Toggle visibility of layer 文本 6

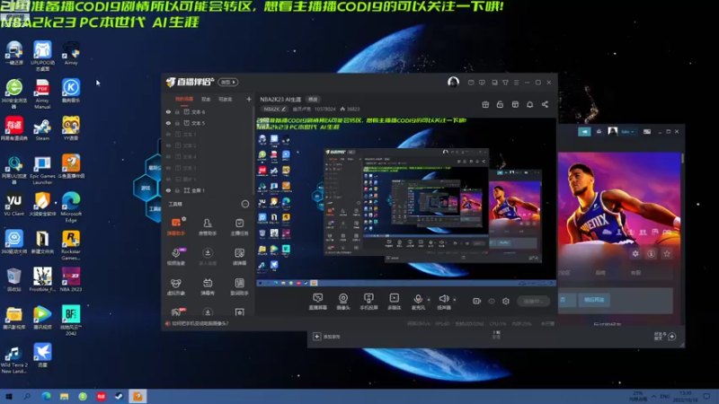168,111
